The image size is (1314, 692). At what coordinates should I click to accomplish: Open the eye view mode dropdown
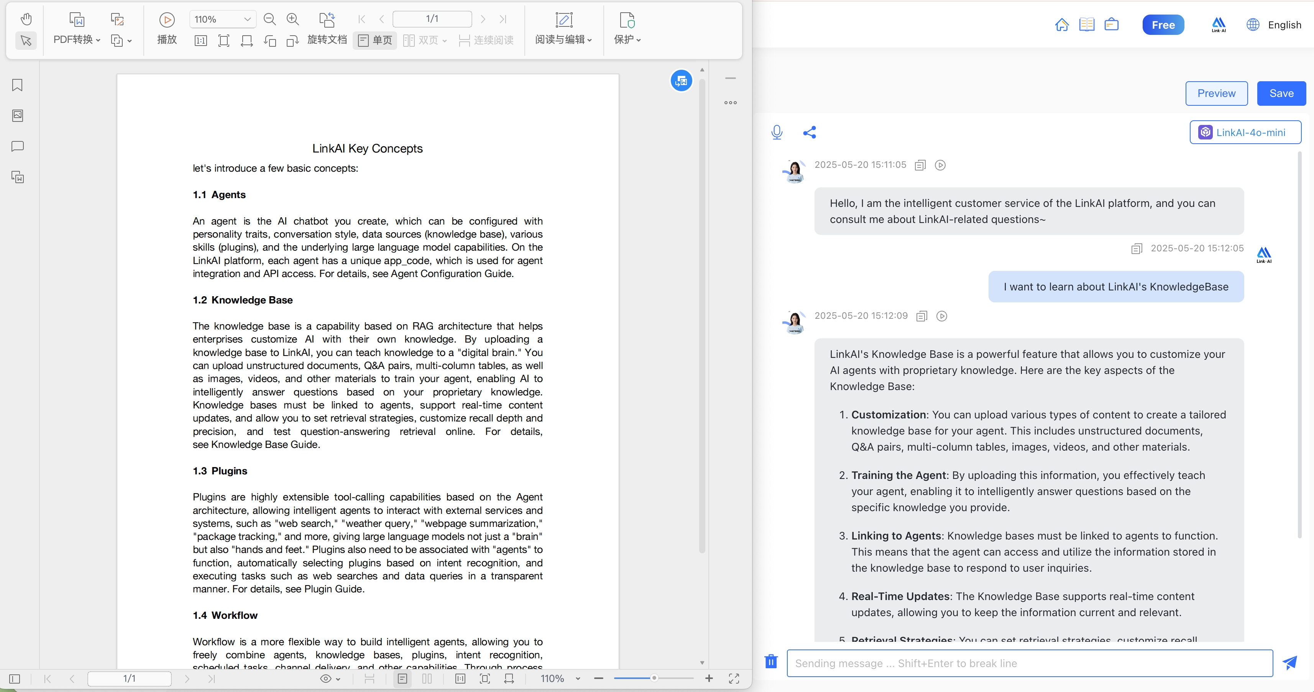pos(330,679)
